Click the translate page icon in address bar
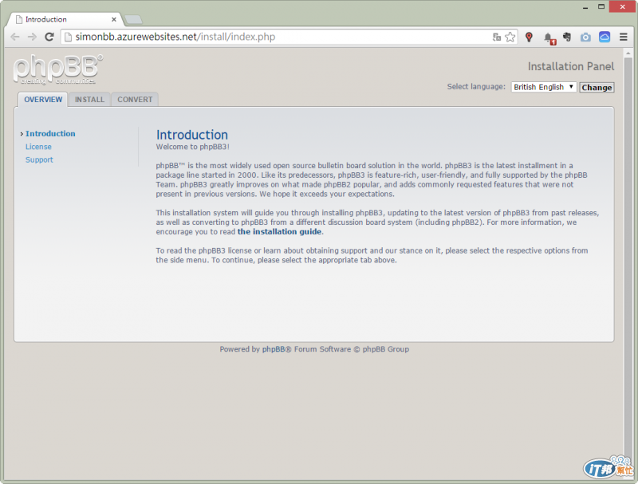Screen dimensions: 638x484 coord(496,37)
